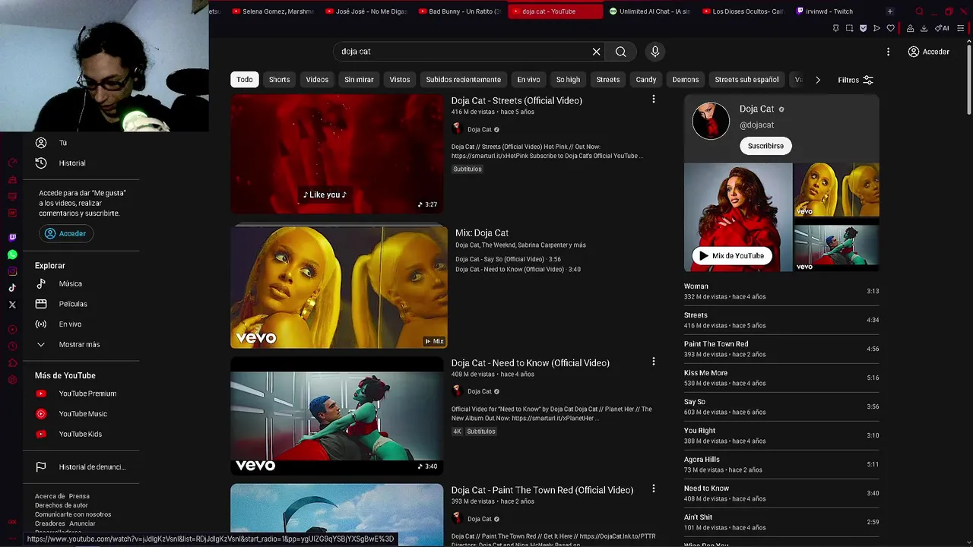Toggle the ad blocker shield in the address bar
Screen dimensions: 973x547
click(863, 28)
